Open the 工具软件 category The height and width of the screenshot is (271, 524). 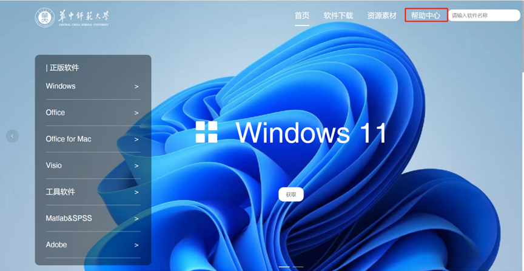click(61, 192)
